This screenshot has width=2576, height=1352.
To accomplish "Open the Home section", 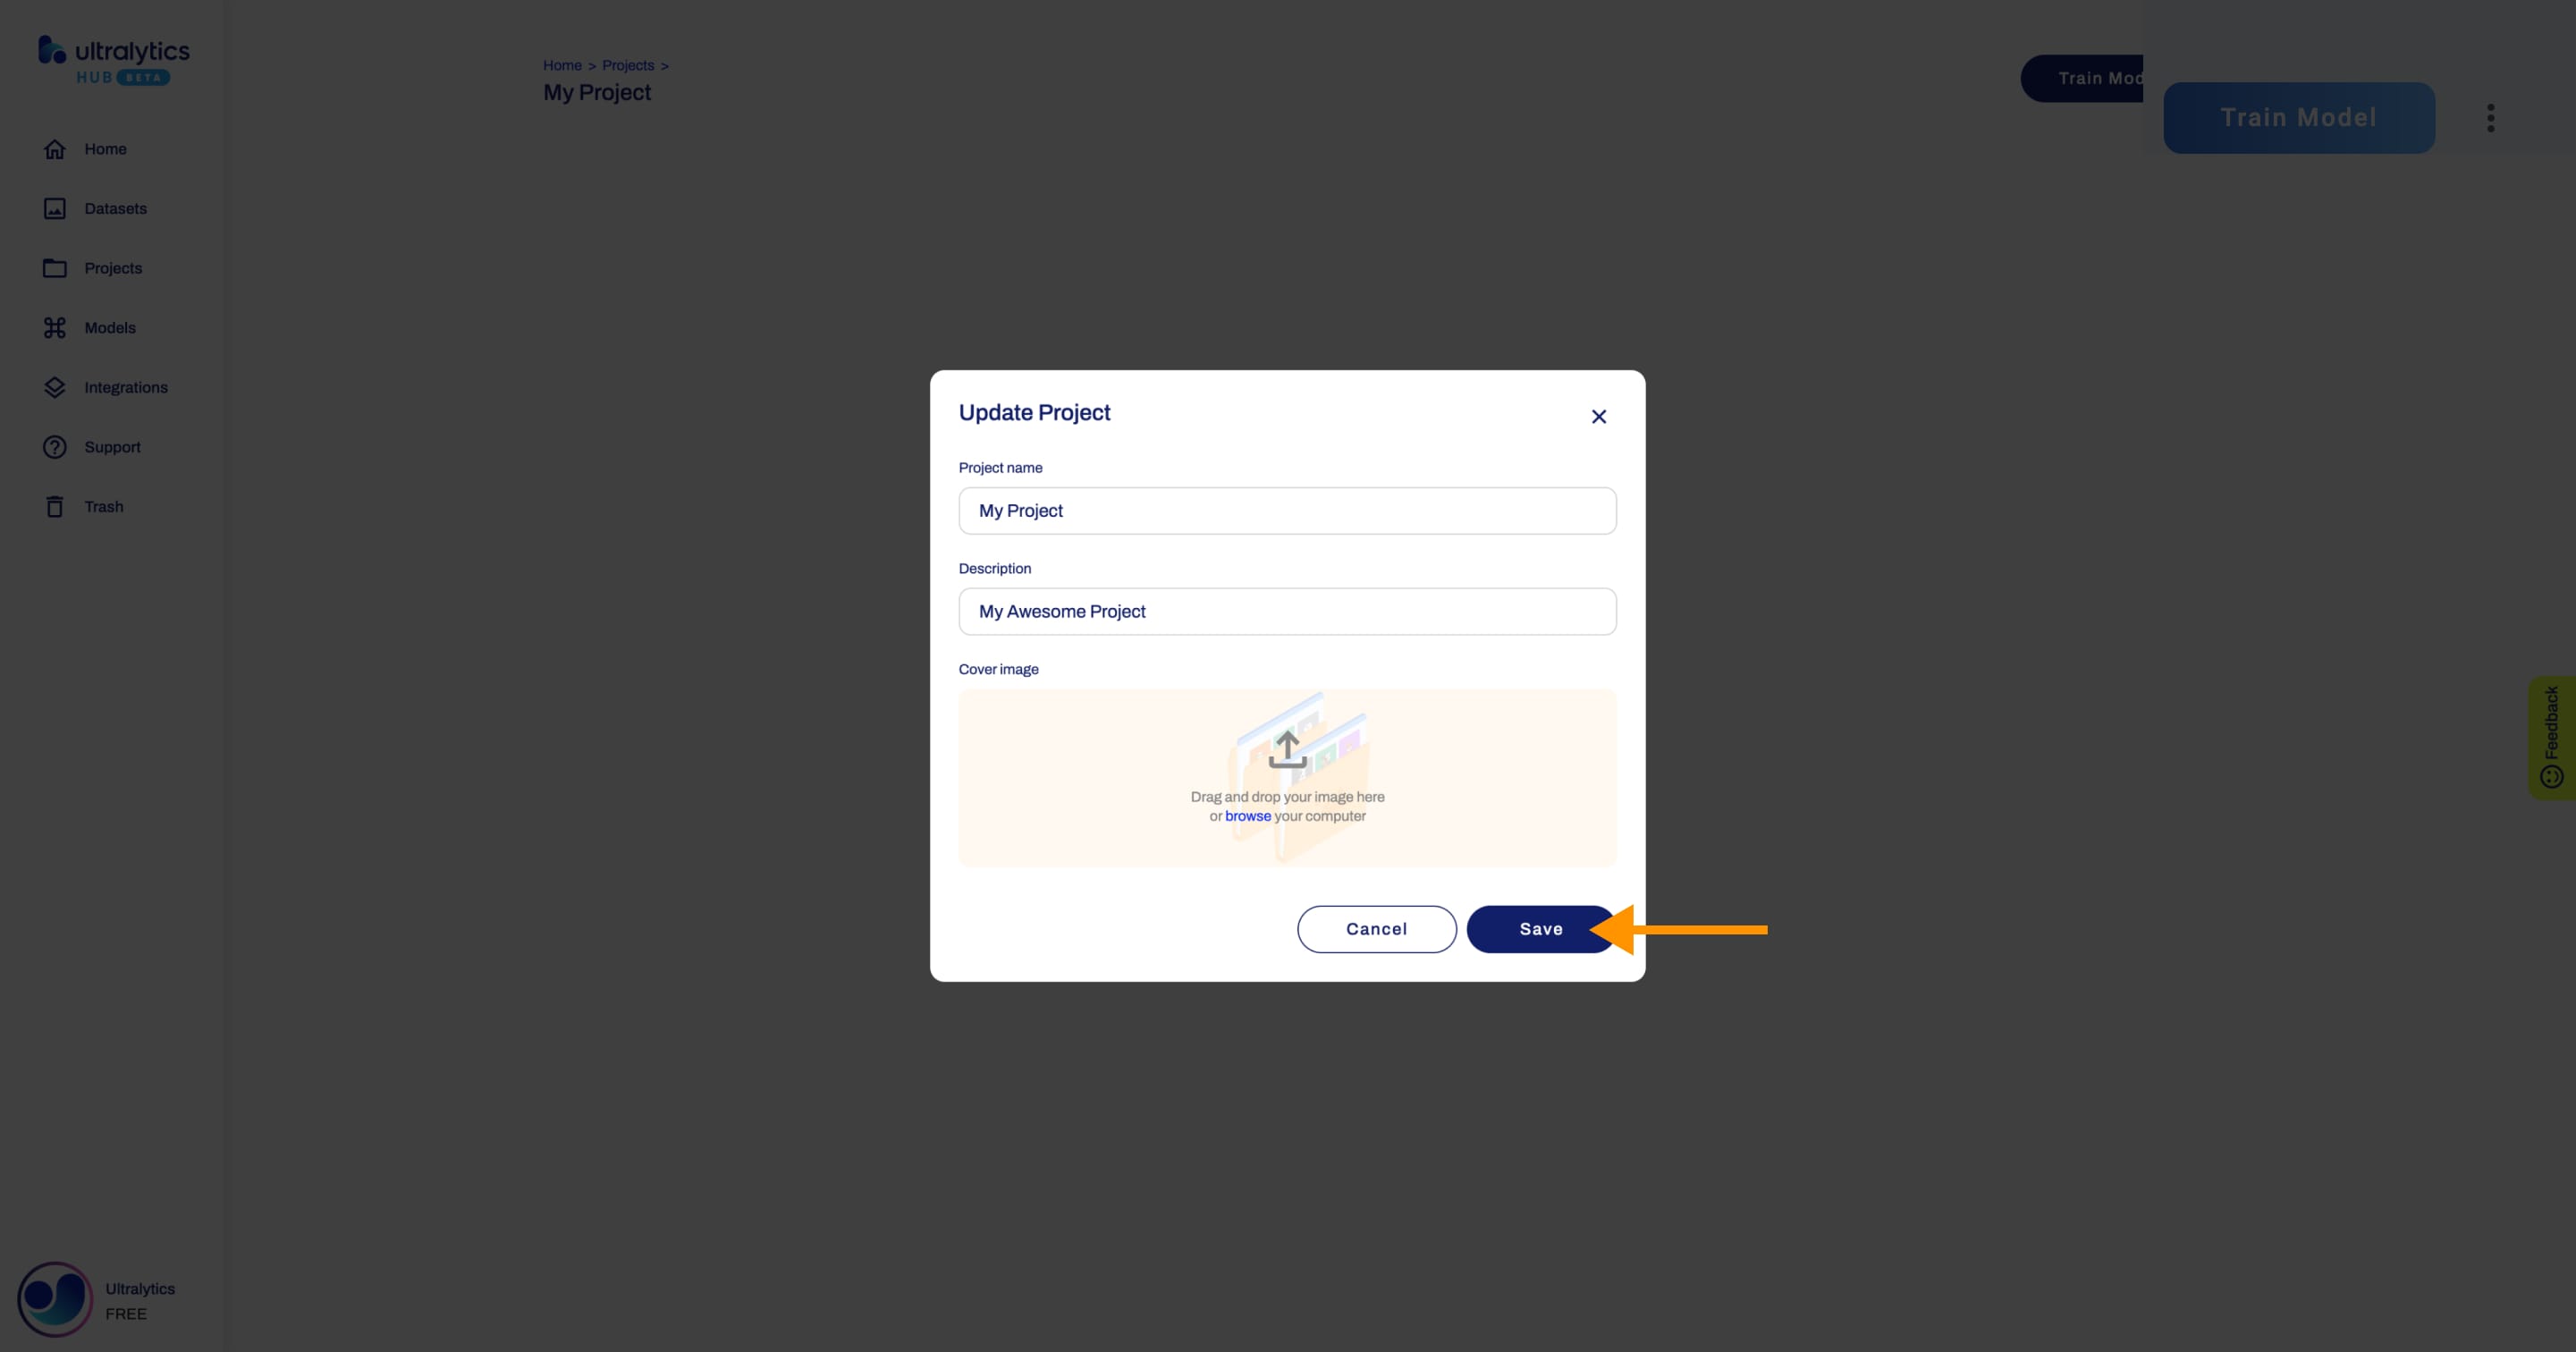I will (106, 148).
